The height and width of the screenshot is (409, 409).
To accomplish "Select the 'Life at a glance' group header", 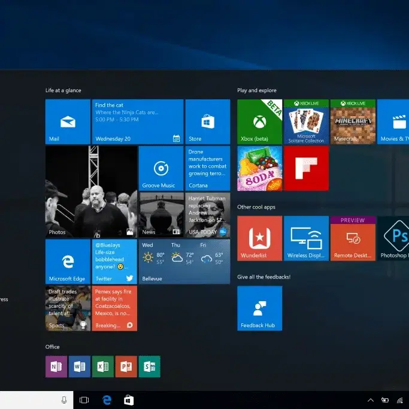I will 63,90.
